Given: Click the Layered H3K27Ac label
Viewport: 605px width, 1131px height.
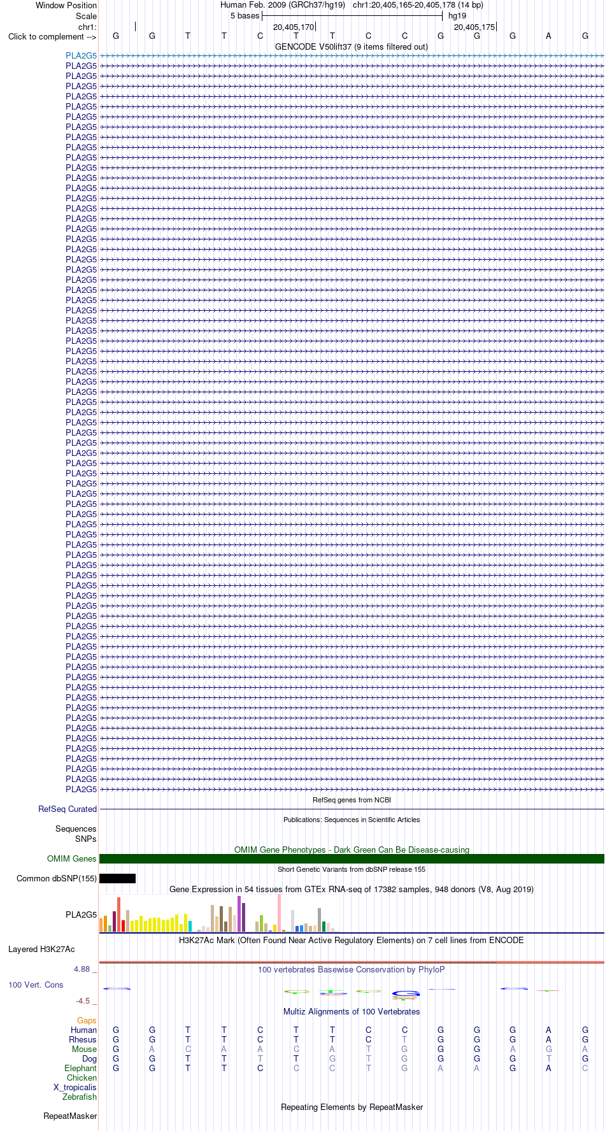Looking at the screenshot, I should [41, 950].
